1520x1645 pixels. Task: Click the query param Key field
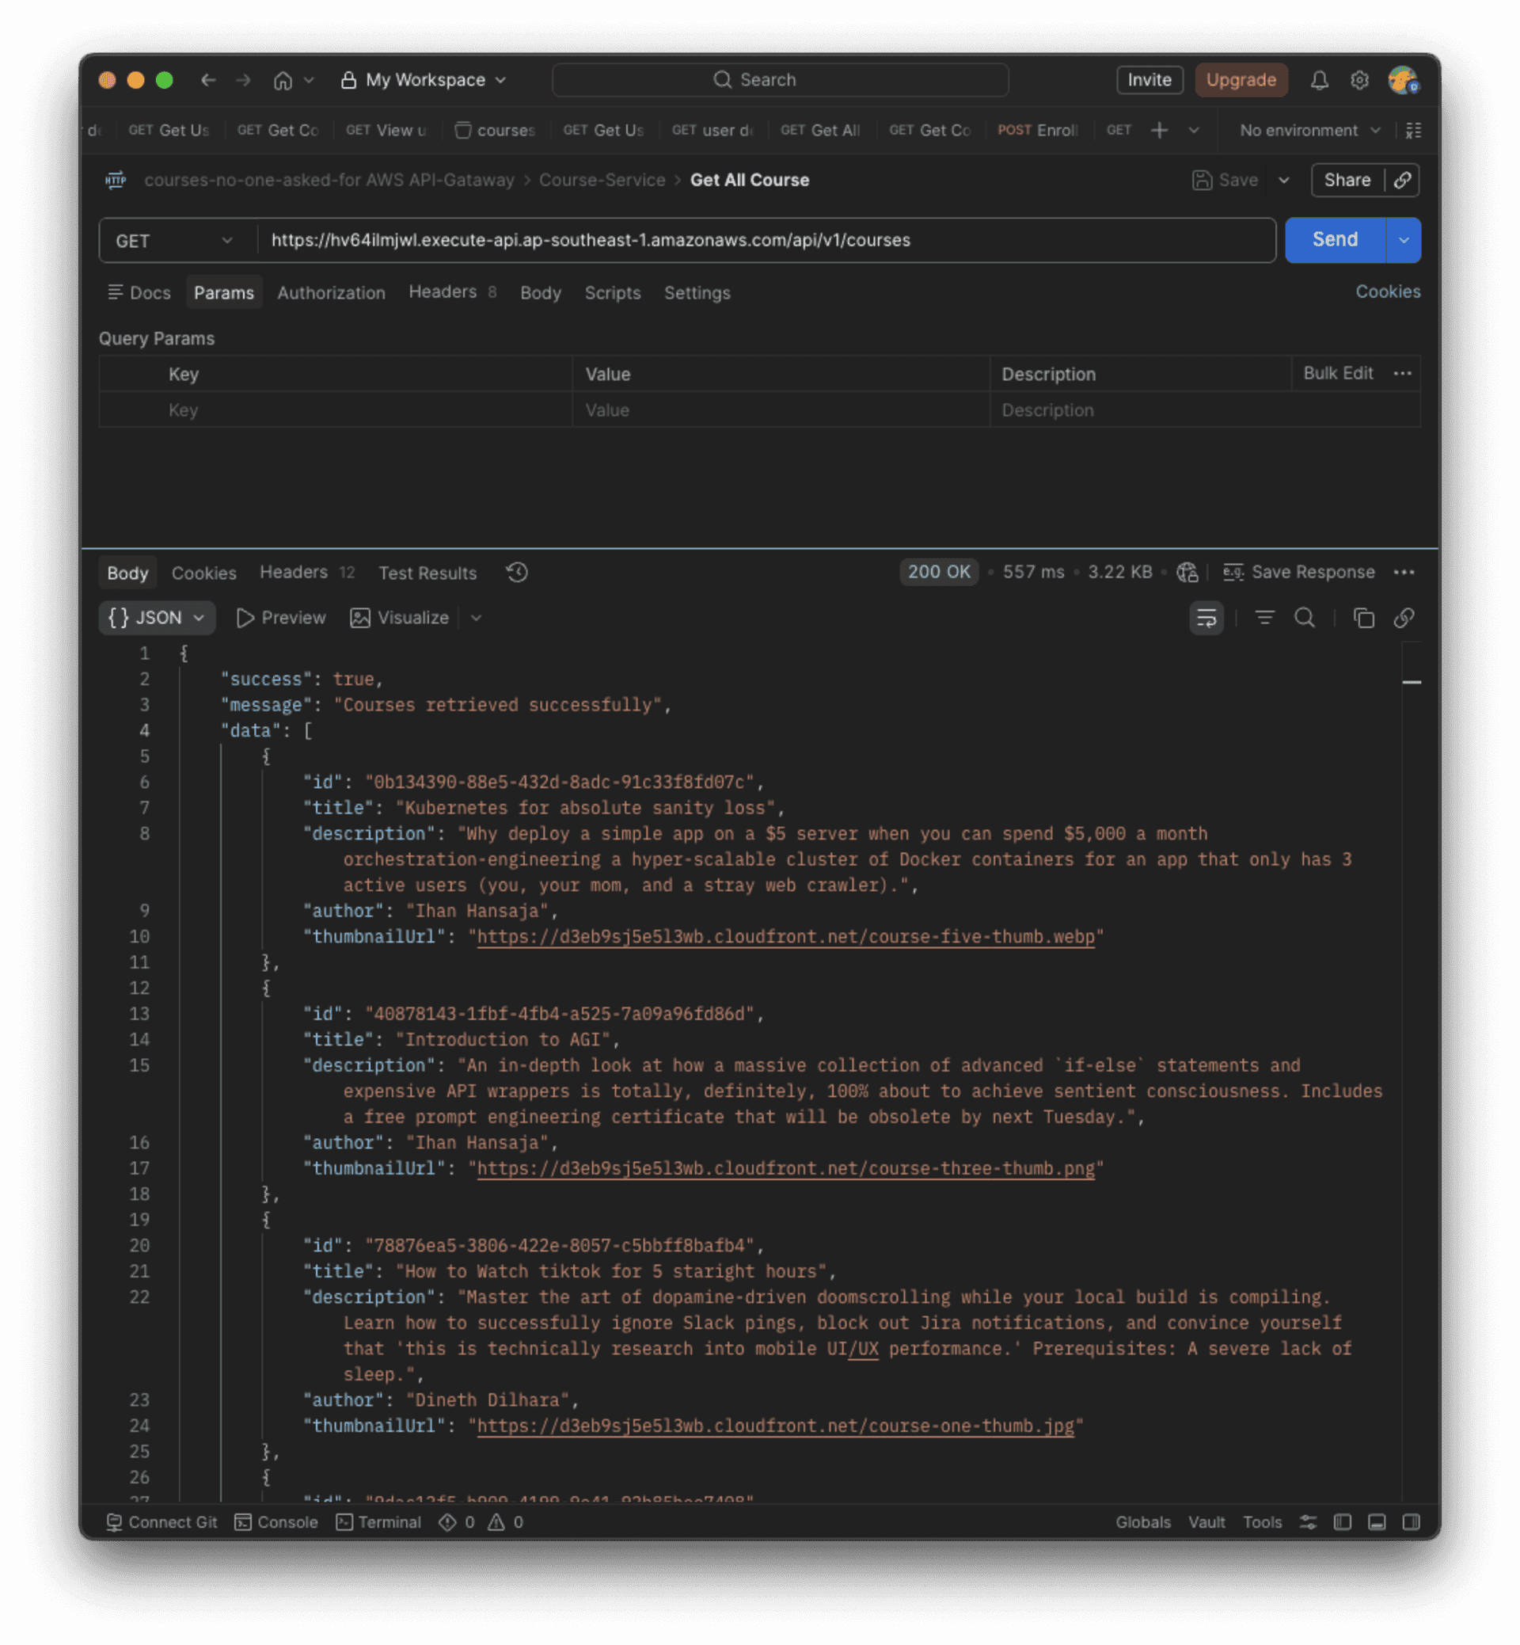tap(367, 409)
